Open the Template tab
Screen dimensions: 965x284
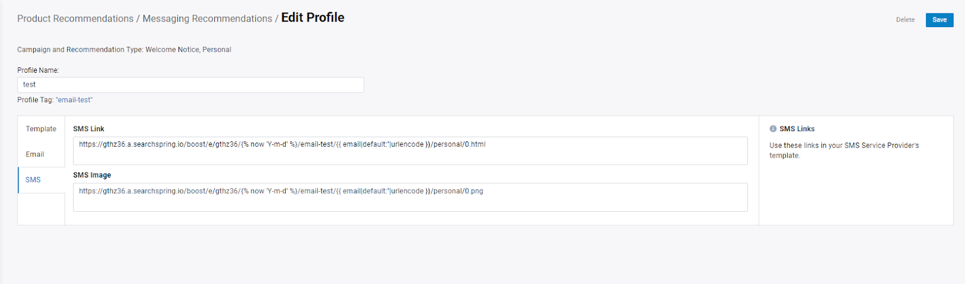(x=41, y=129)
